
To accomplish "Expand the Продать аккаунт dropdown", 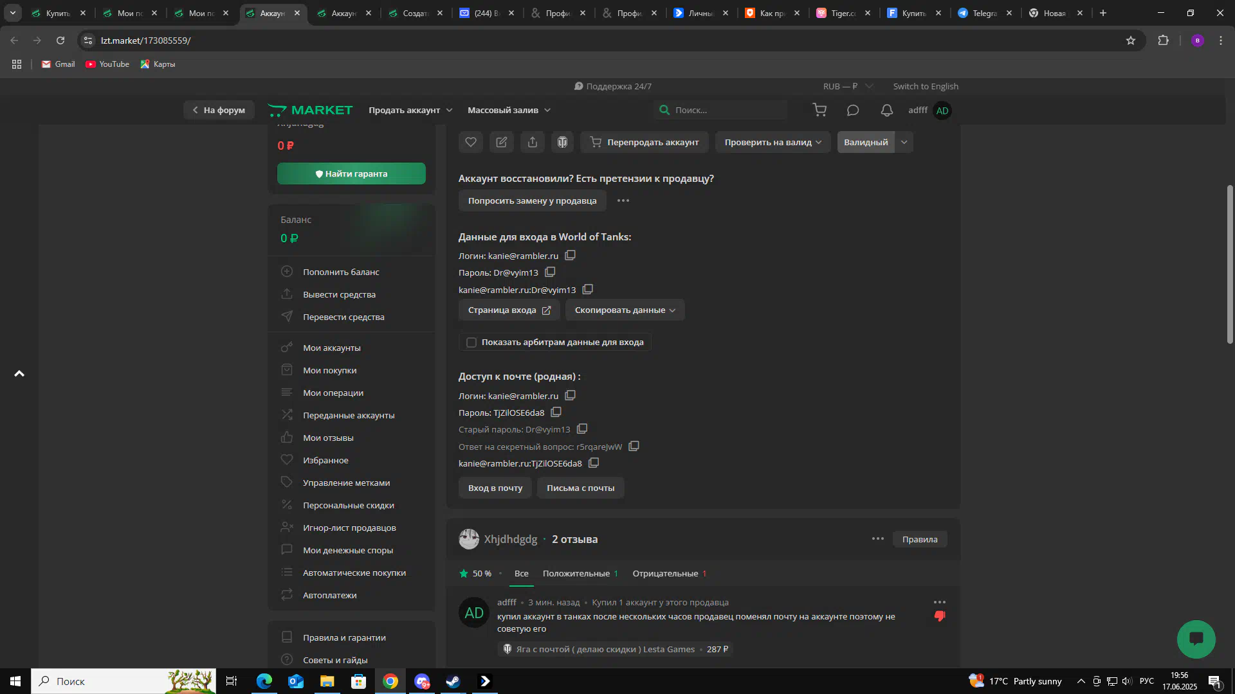I will click(410, 110).
